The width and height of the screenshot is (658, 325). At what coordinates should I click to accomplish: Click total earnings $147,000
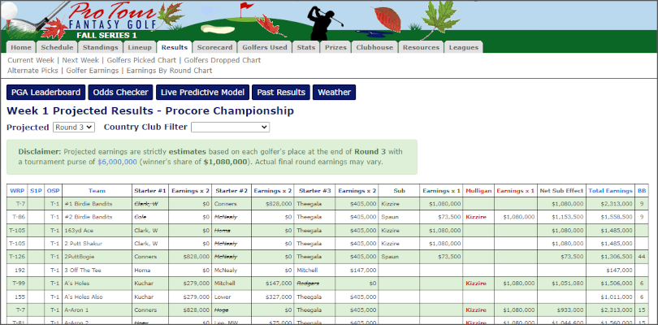click(619, 270)
